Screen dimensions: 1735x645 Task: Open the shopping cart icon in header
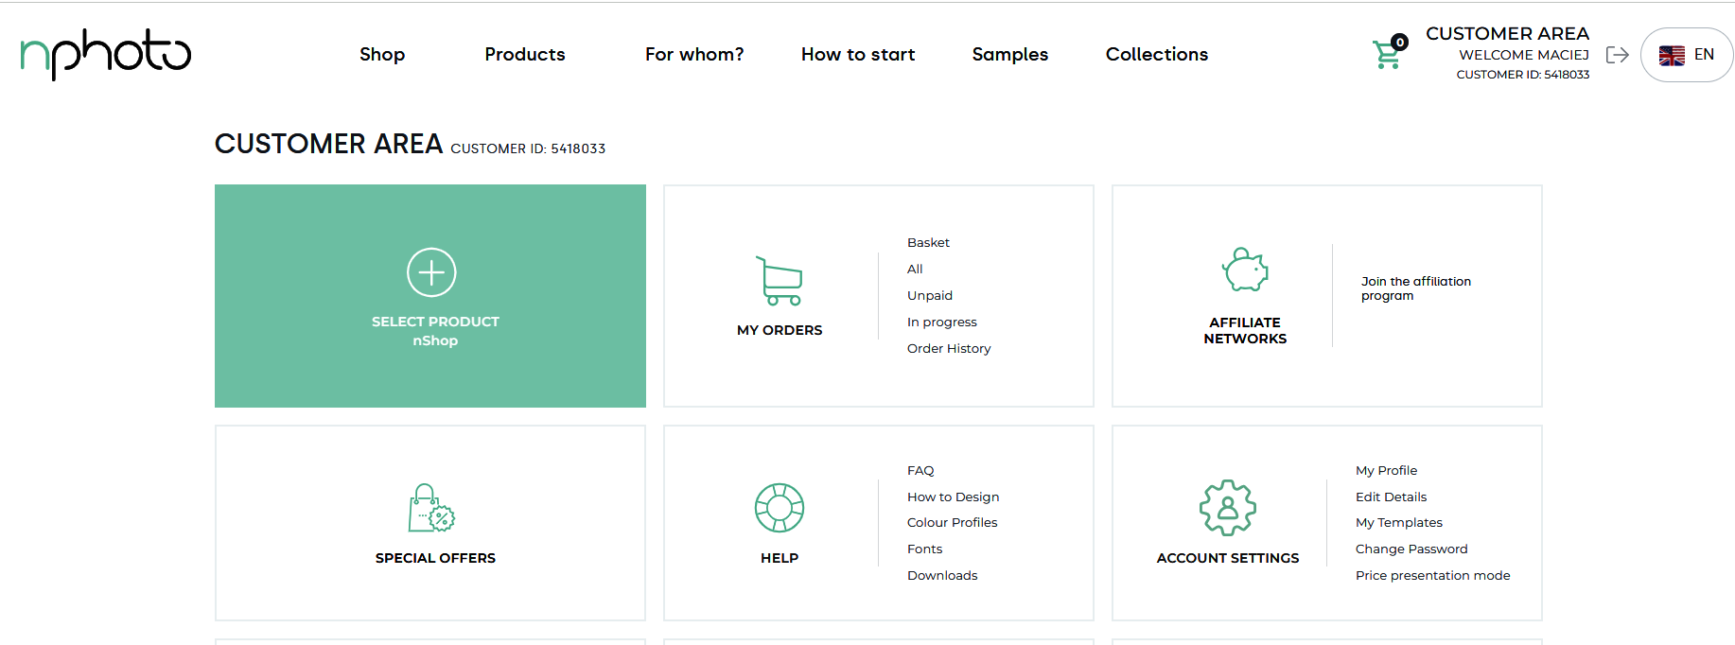[x=1388, y=54]
